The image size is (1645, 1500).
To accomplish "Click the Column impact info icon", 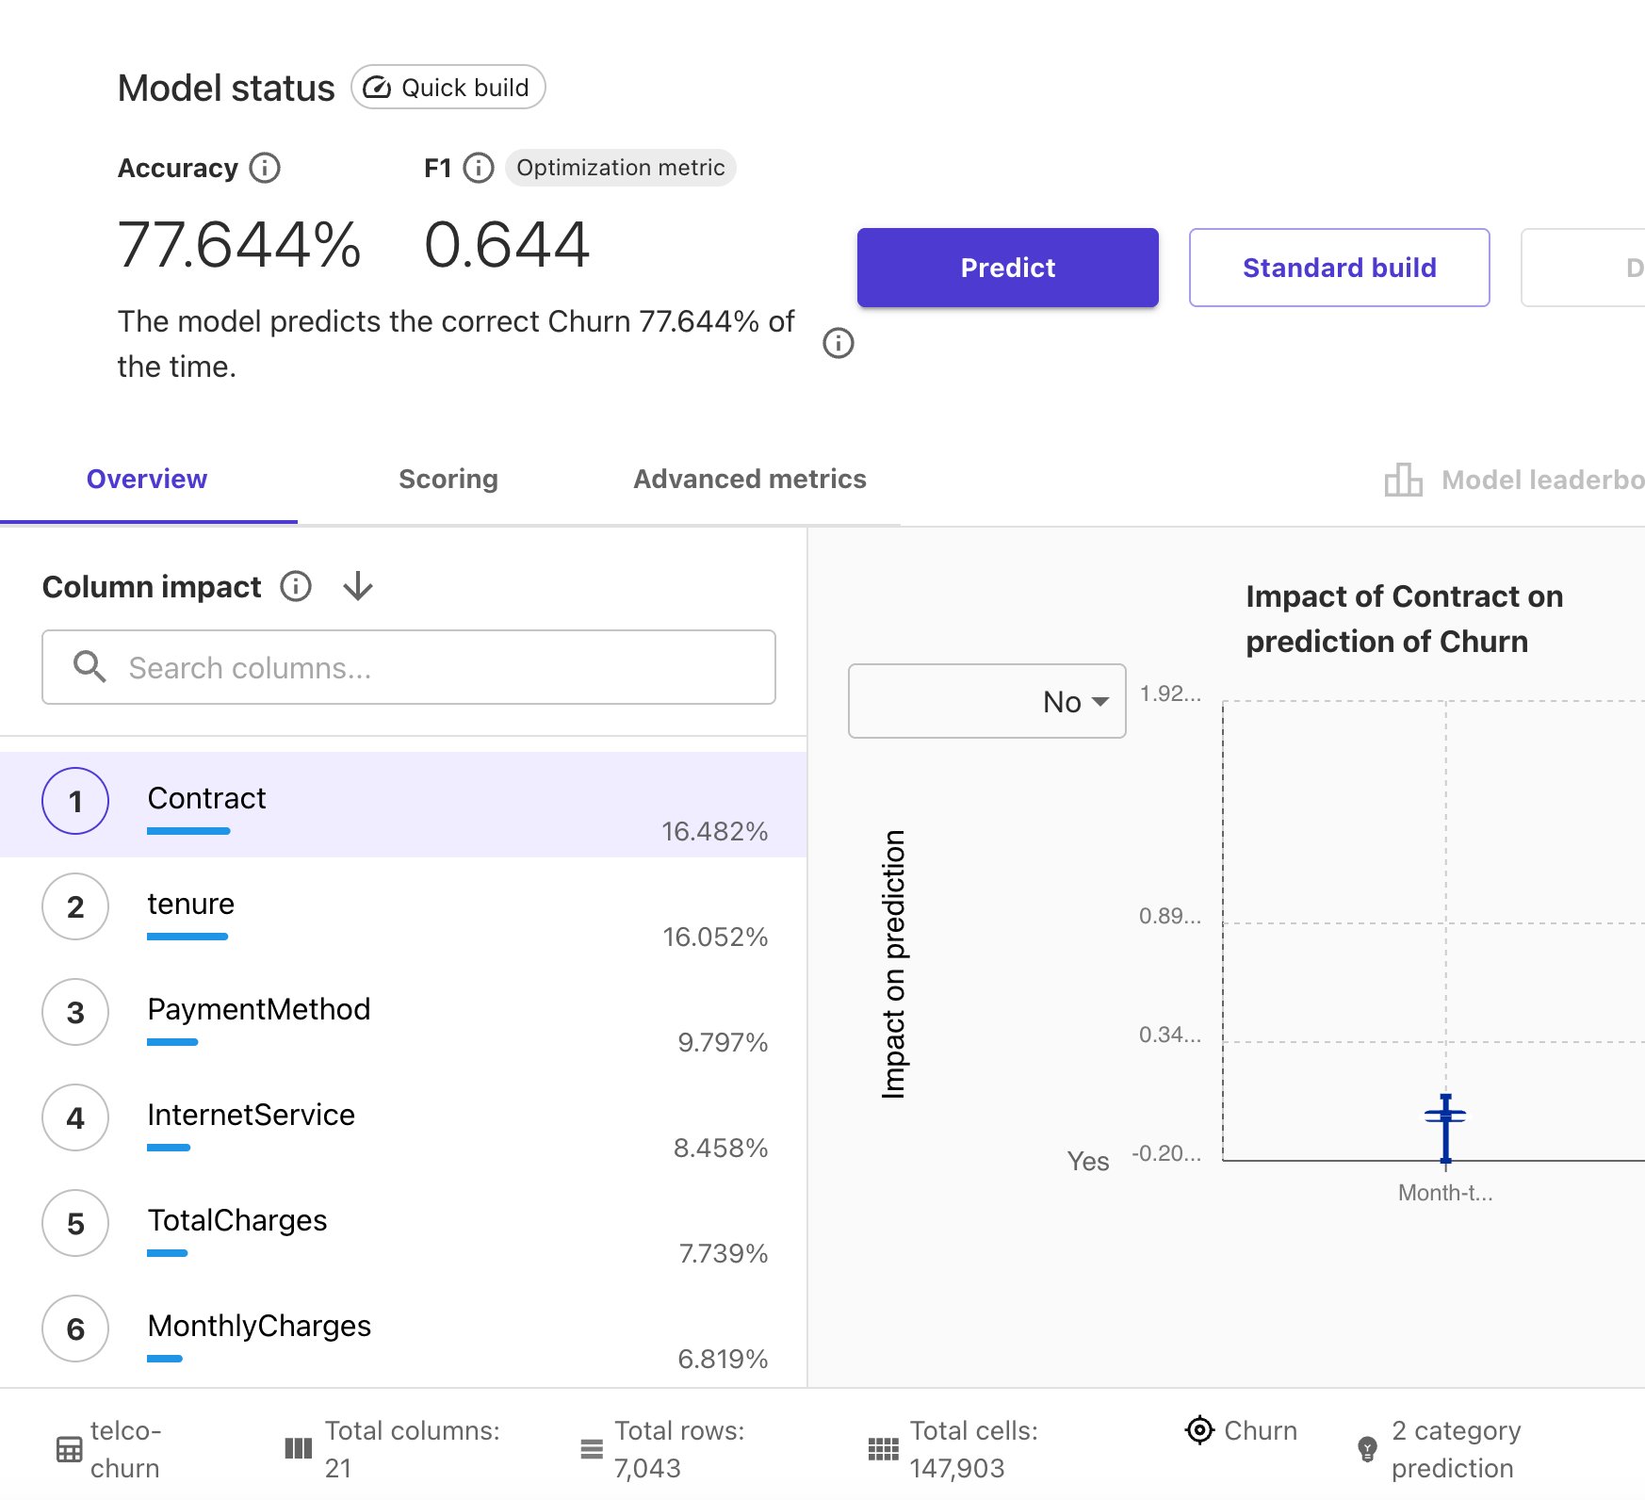I will [296, 586].
